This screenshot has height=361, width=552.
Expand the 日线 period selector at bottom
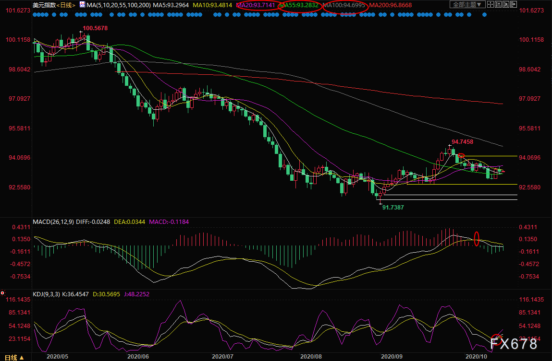click(13, 357)
